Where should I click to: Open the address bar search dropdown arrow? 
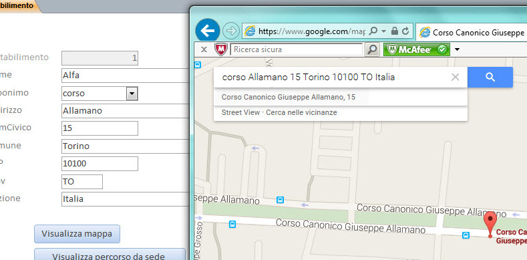tap(383, 31)
